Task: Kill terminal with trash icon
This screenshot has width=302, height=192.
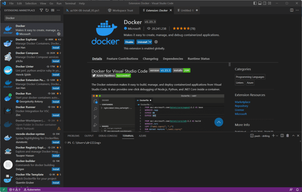Action: coord(288,136)
